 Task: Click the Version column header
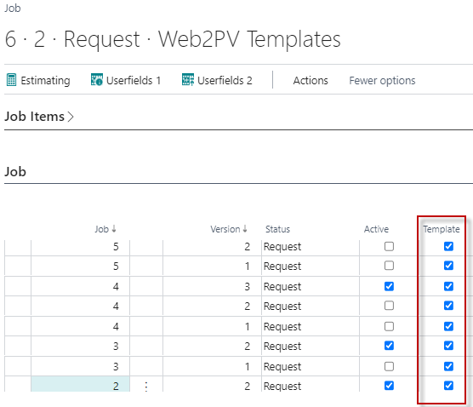[225, 229]
